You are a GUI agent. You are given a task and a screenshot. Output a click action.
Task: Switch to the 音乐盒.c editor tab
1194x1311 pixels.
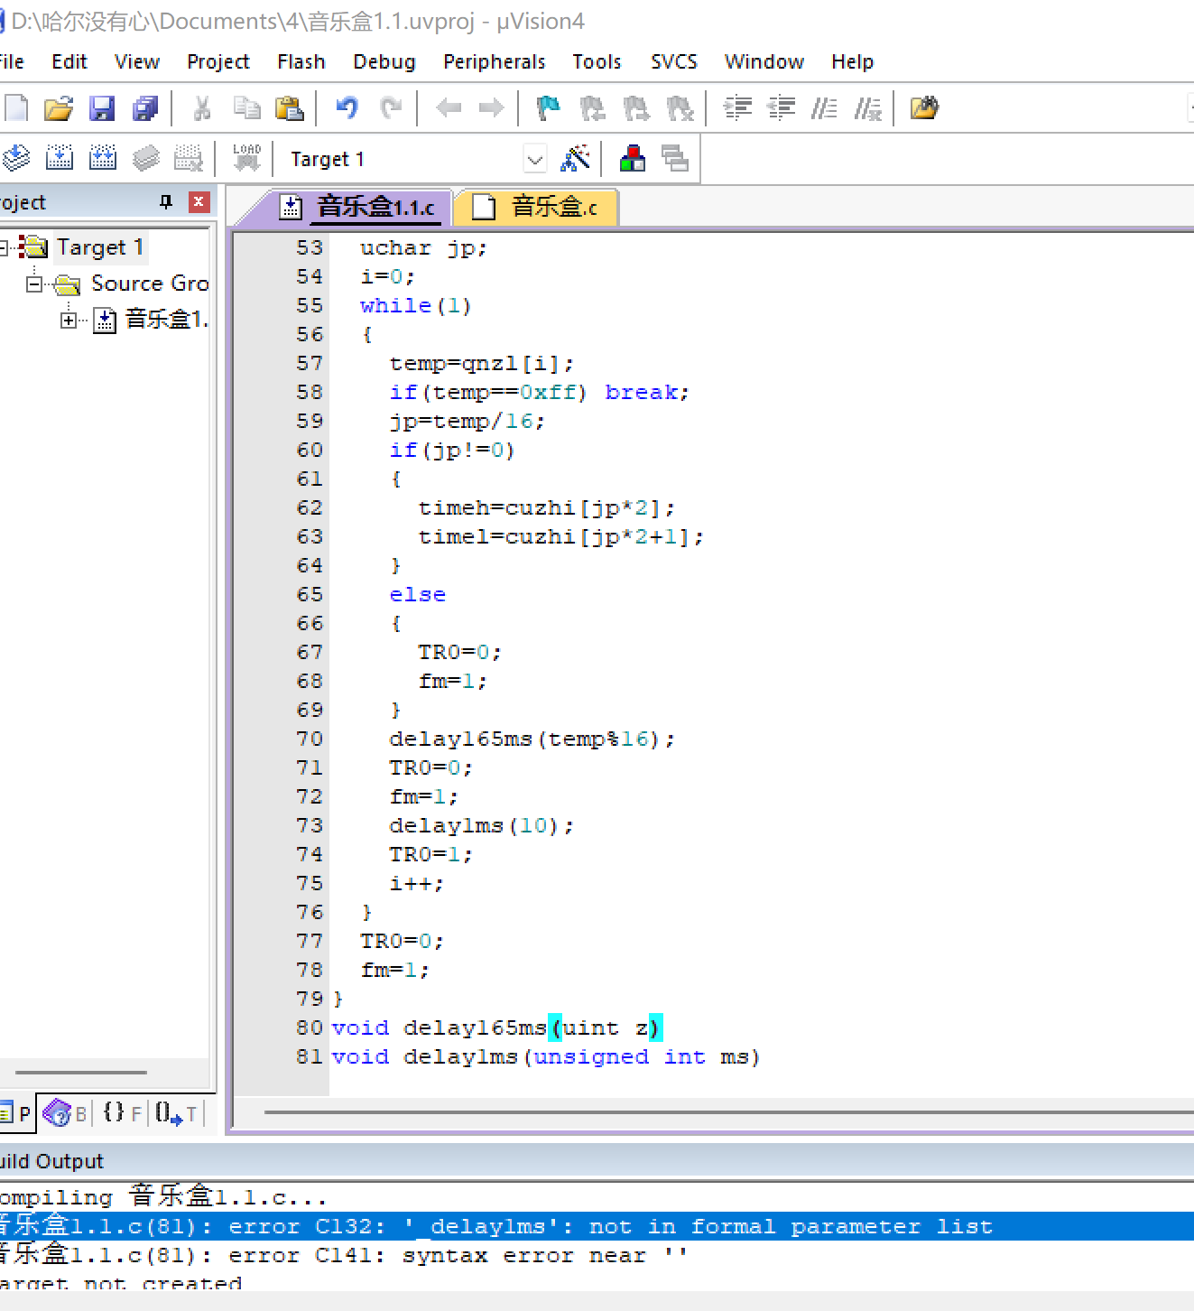click(536, 207)
